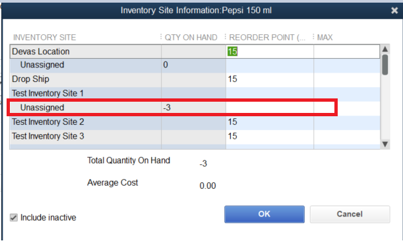This screenshot has height=247, width=403.
Task: Click the Total Quantity On Hand label
Action: click(129, 160)
